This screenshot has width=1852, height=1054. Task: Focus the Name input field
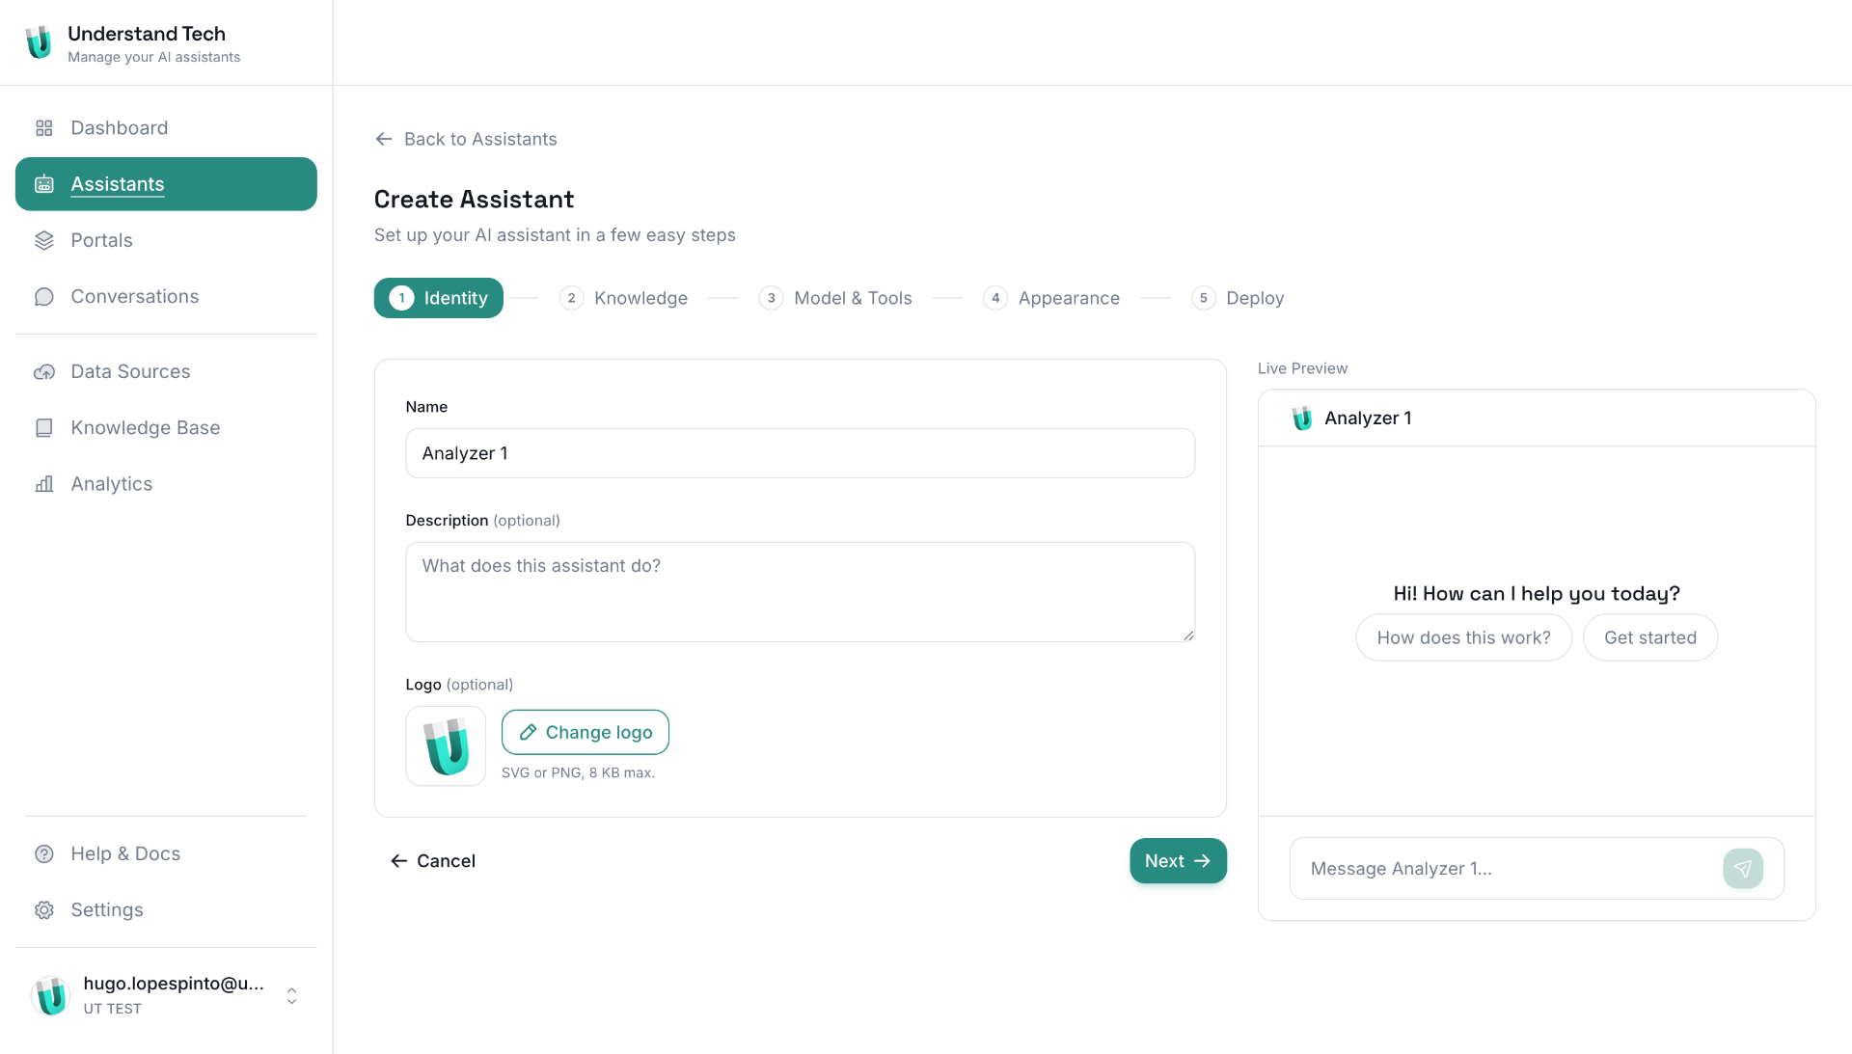pyautogui.click(x=801, y=453)
